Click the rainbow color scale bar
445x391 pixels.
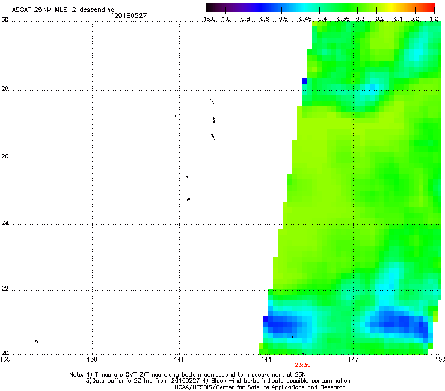point(321,8)
